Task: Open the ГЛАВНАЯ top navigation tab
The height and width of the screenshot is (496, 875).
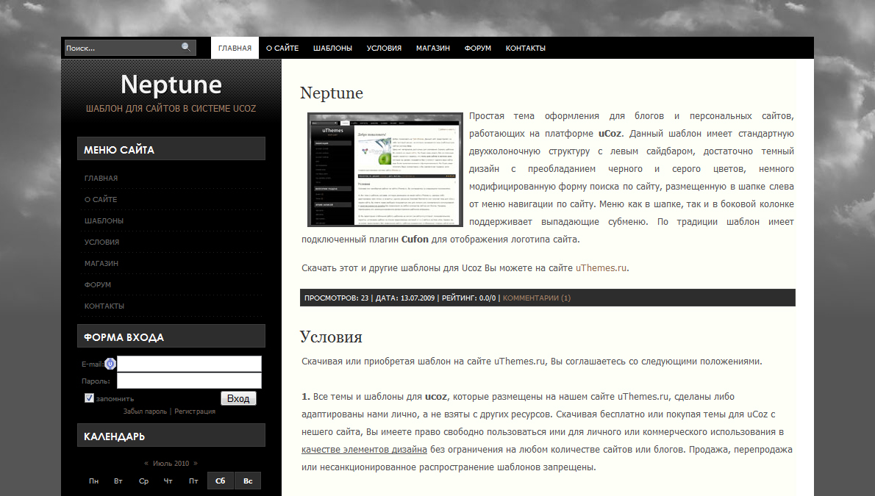Action: click(x=235, y=48)
